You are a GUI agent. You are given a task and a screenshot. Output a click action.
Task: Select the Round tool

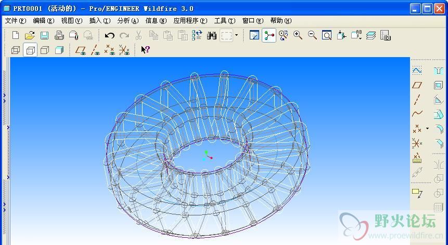pos(438,129)
